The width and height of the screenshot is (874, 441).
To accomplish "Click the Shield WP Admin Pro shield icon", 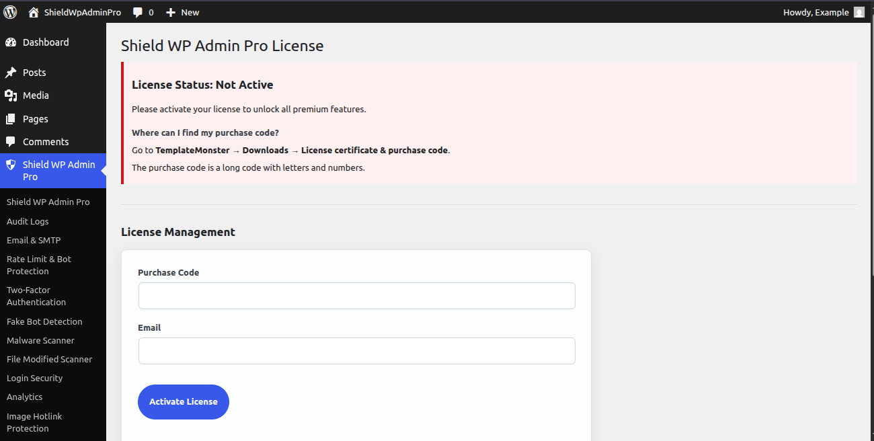I will [x=11, y=165].
